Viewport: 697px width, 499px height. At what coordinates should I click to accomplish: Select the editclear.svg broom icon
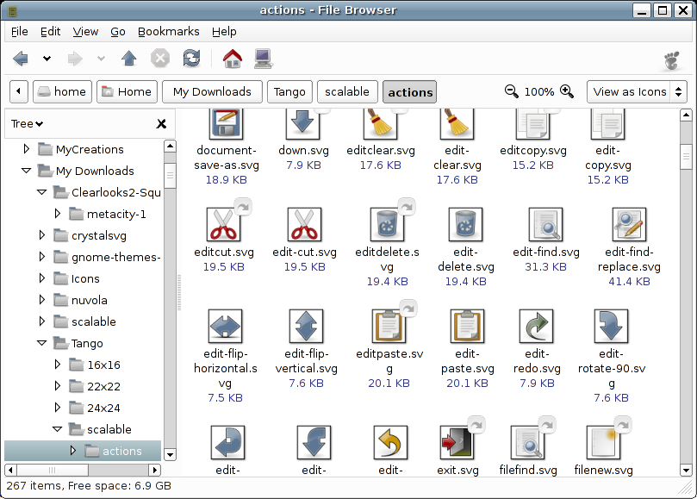coord(380,122)
